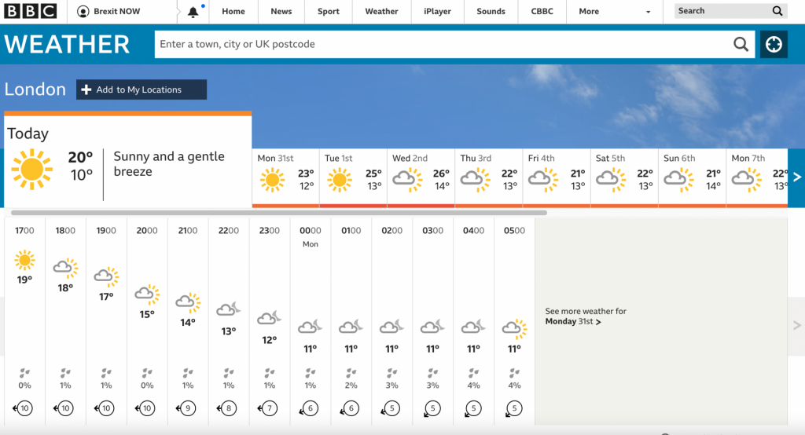The height and width of the screenshot is (435, 805).
Task: Click the 0200 cloudy night icon
Action: (x=391, y=327)
